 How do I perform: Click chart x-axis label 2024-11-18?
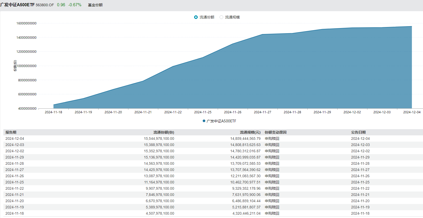pos(54,112)
